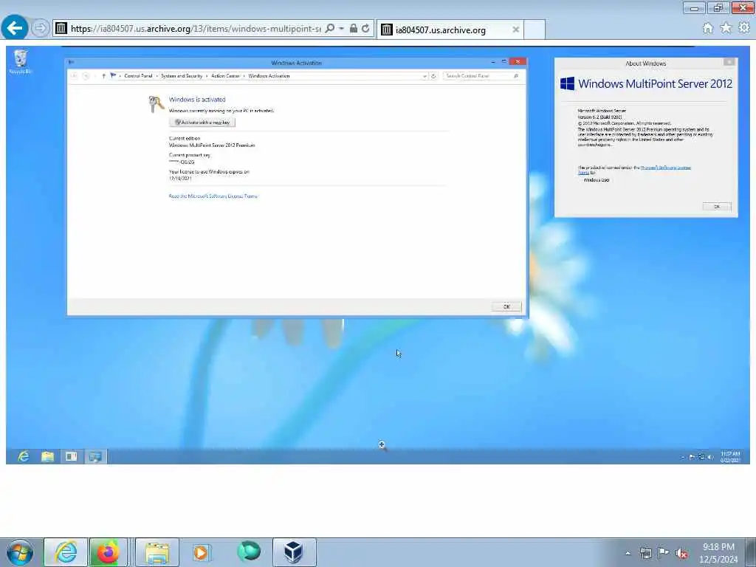Click the 'Search Control Panel' search box

[x=481, y=76]
